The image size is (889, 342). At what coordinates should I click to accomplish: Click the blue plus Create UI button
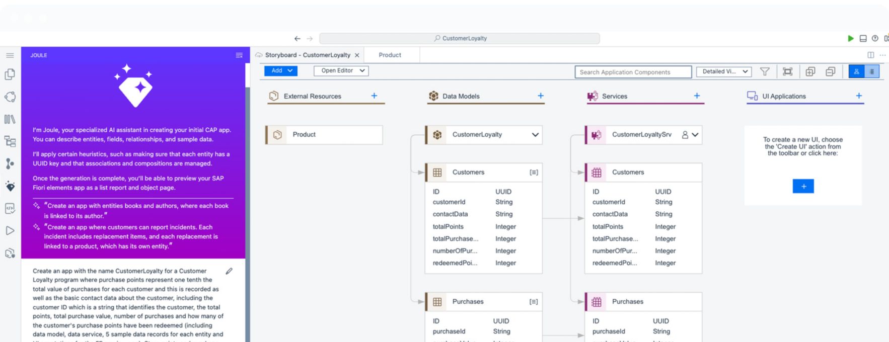803,187
